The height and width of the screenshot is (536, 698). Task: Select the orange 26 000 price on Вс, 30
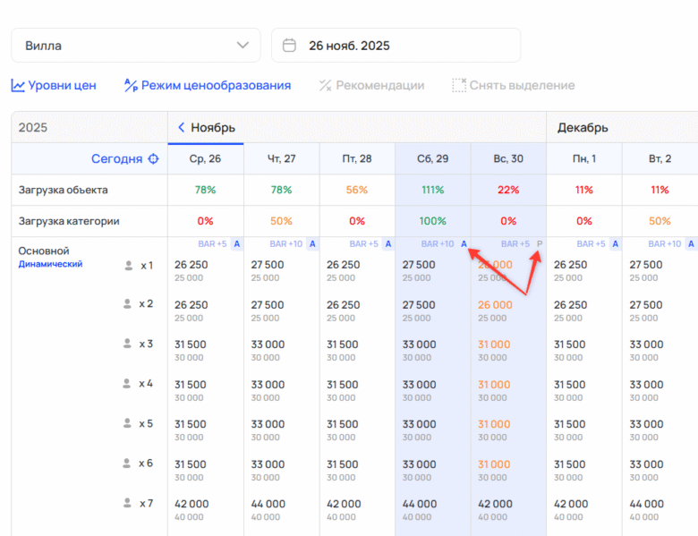click(495, 304)
